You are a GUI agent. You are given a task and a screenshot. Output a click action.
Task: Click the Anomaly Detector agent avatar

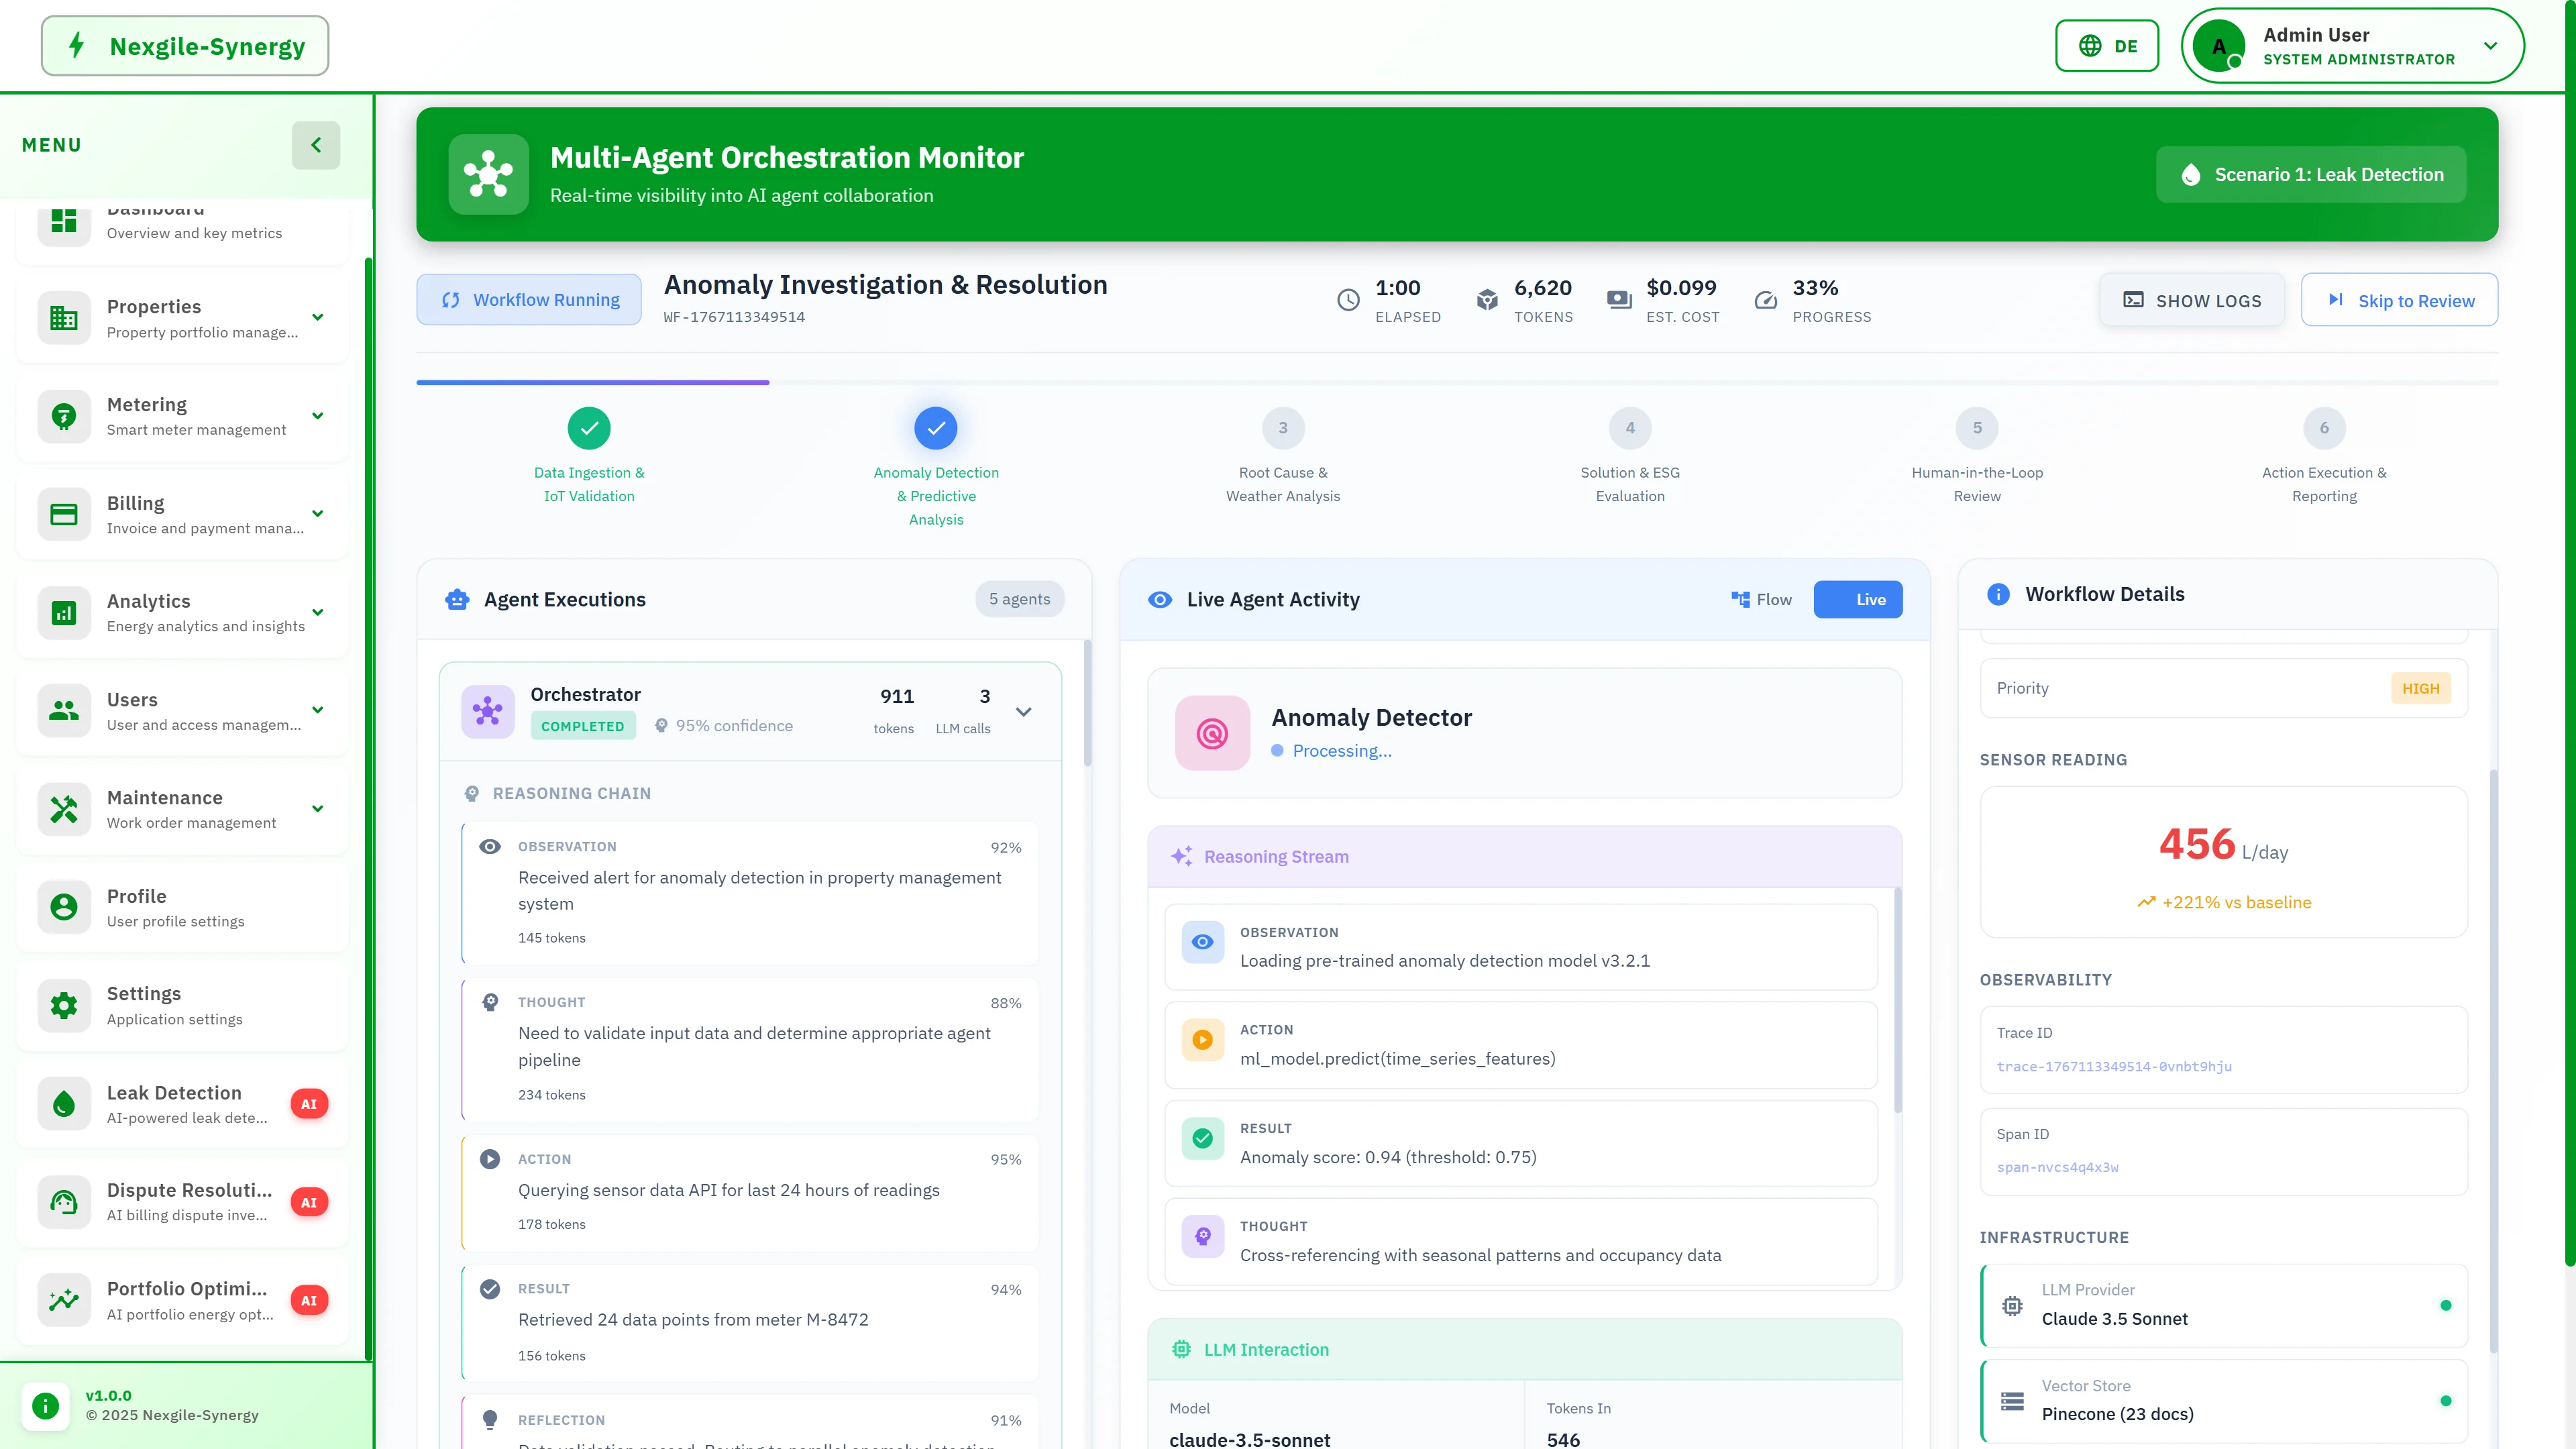(1211, 733)
